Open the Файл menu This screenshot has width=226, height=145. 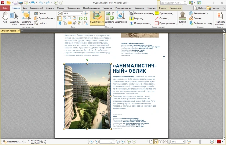[x=5, y=8]
